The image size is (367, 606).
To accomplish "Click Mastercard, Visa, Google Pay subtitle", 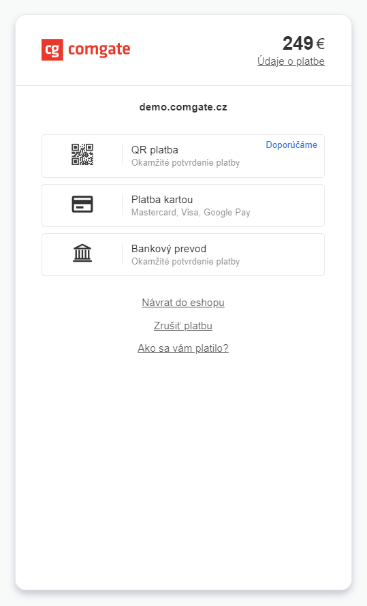I will pos(191,213).
